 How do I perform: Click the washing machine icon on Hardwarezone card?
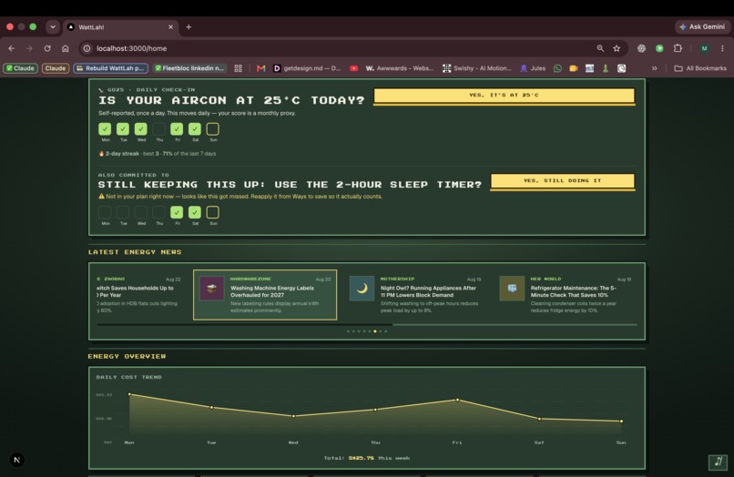pos(211,289)
